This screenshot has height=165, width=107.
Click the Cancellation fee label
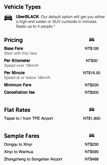click(19, 92)
